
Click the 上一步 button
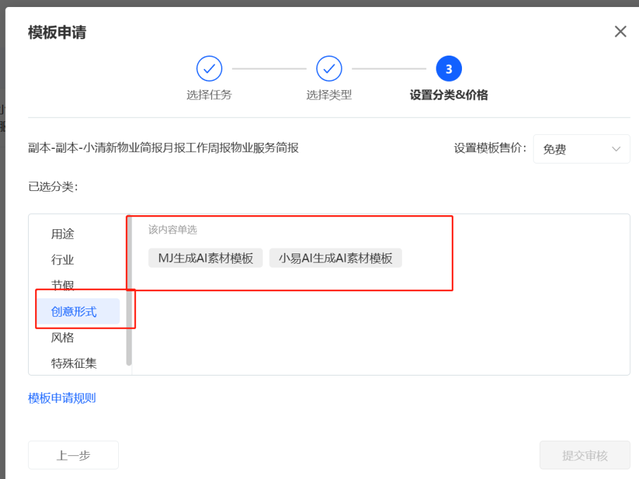point(73,455)
